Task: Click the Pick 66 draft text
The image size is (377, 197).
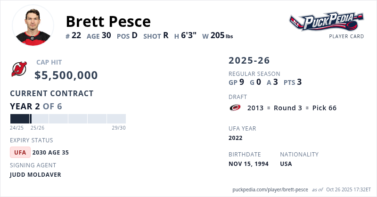Action: click(x=324, y=108)
